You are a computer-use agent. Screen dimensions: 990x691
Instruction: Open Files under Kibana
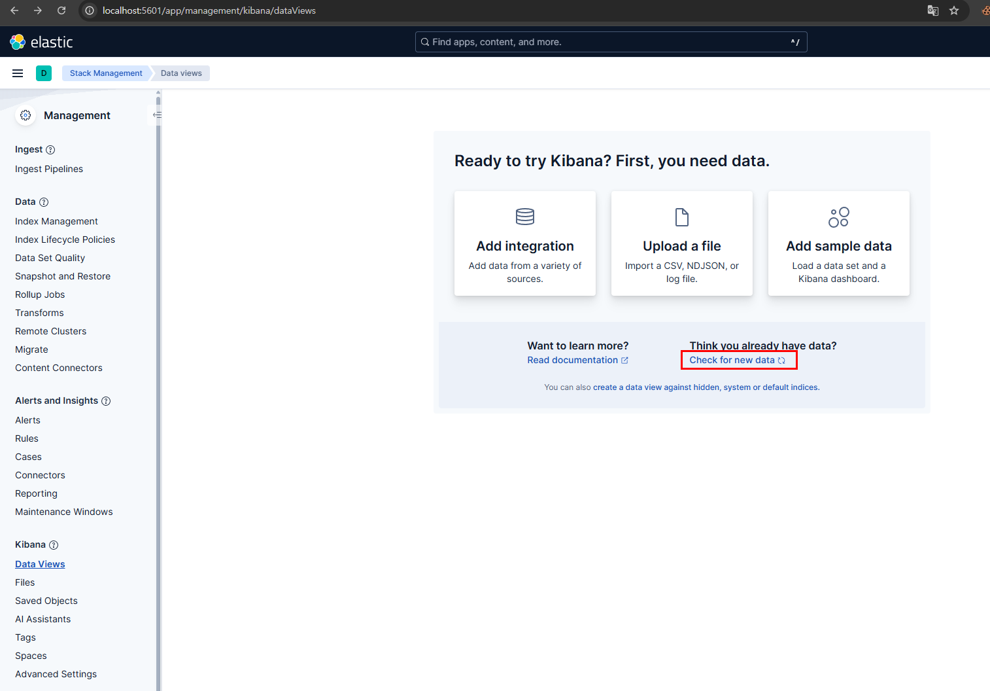pos(25,582)
